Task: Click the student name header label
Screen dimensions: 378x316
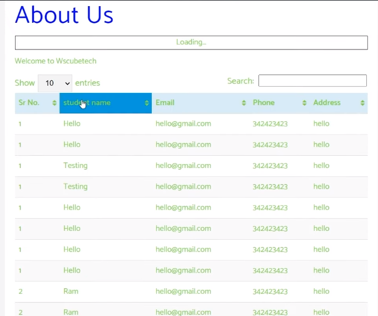Action: 87,103
